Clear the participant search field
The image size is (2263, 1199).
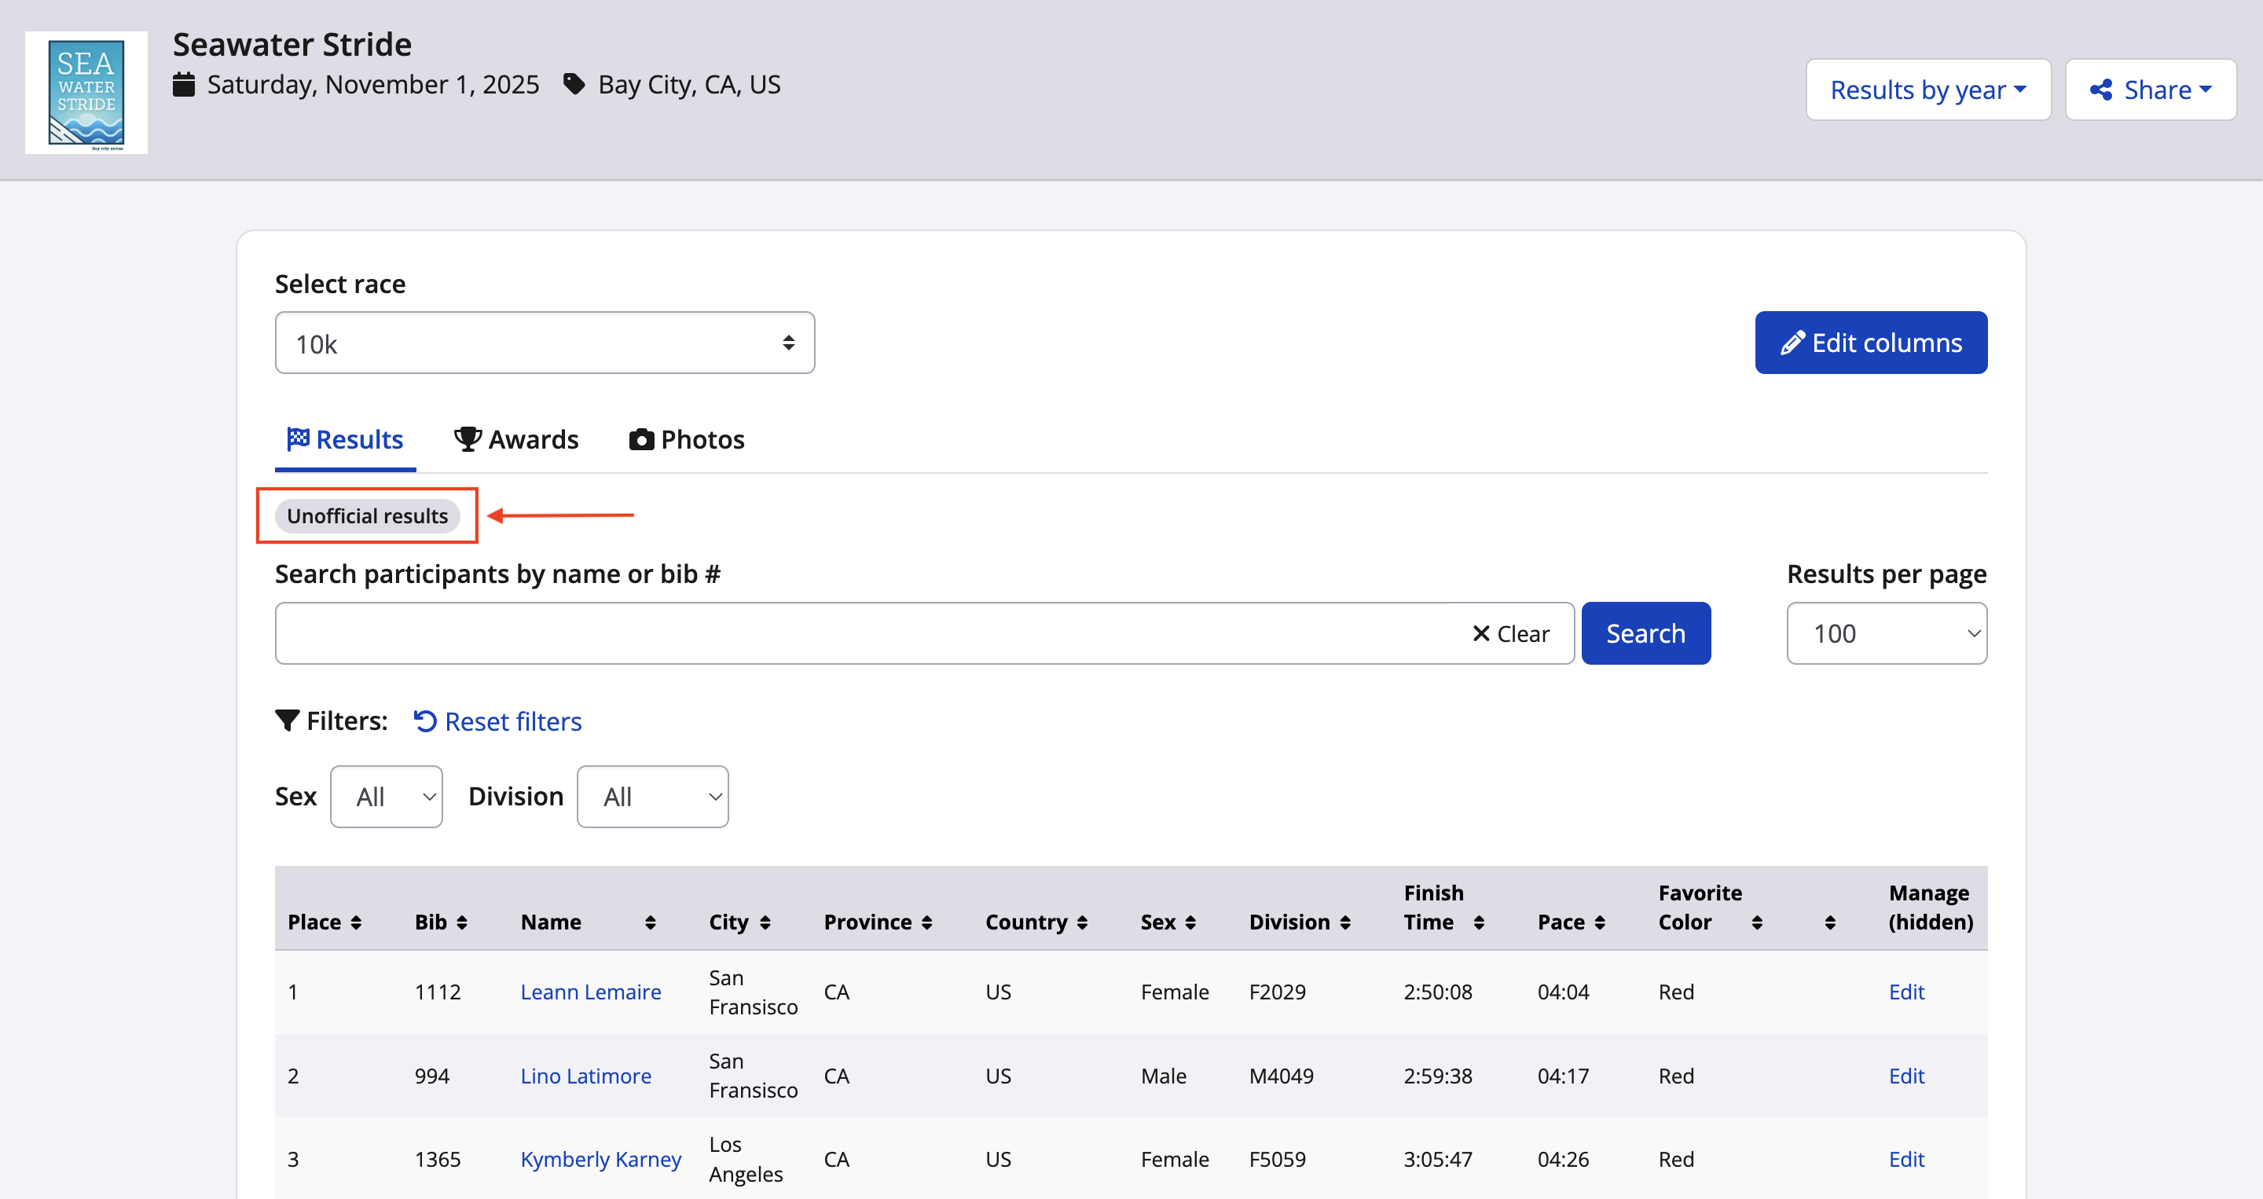point(1510,633)
